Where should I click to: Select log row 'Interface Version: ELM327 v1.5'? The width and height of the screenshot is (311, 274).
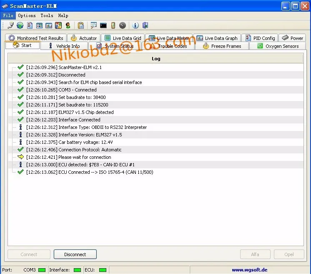[x=156, y=135]
